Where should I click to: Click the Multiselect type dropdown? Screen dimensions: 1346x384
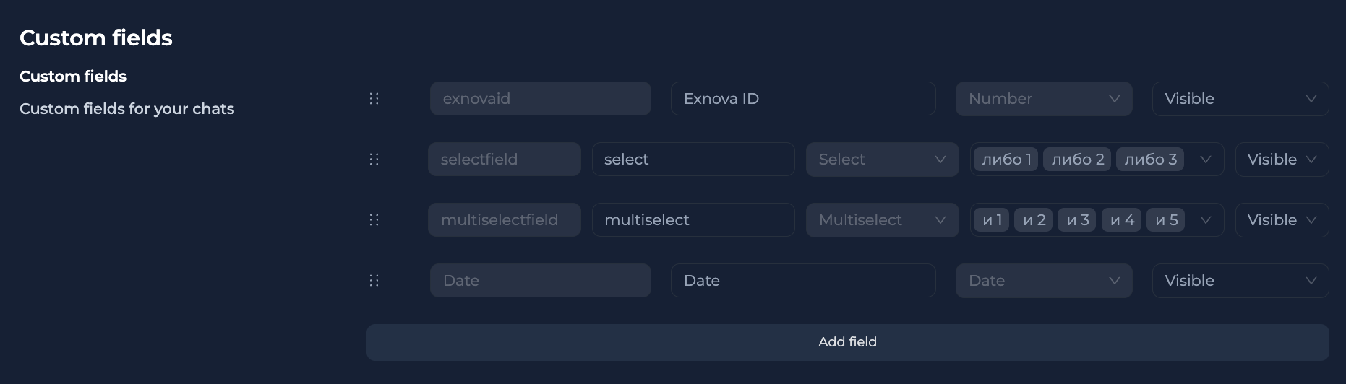[x=882, y=220]
